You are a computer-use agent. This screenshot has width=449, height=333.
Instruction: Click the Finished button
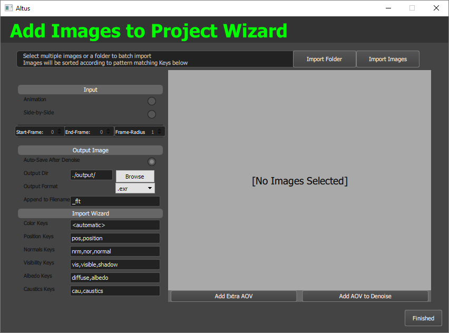(423, 318)
